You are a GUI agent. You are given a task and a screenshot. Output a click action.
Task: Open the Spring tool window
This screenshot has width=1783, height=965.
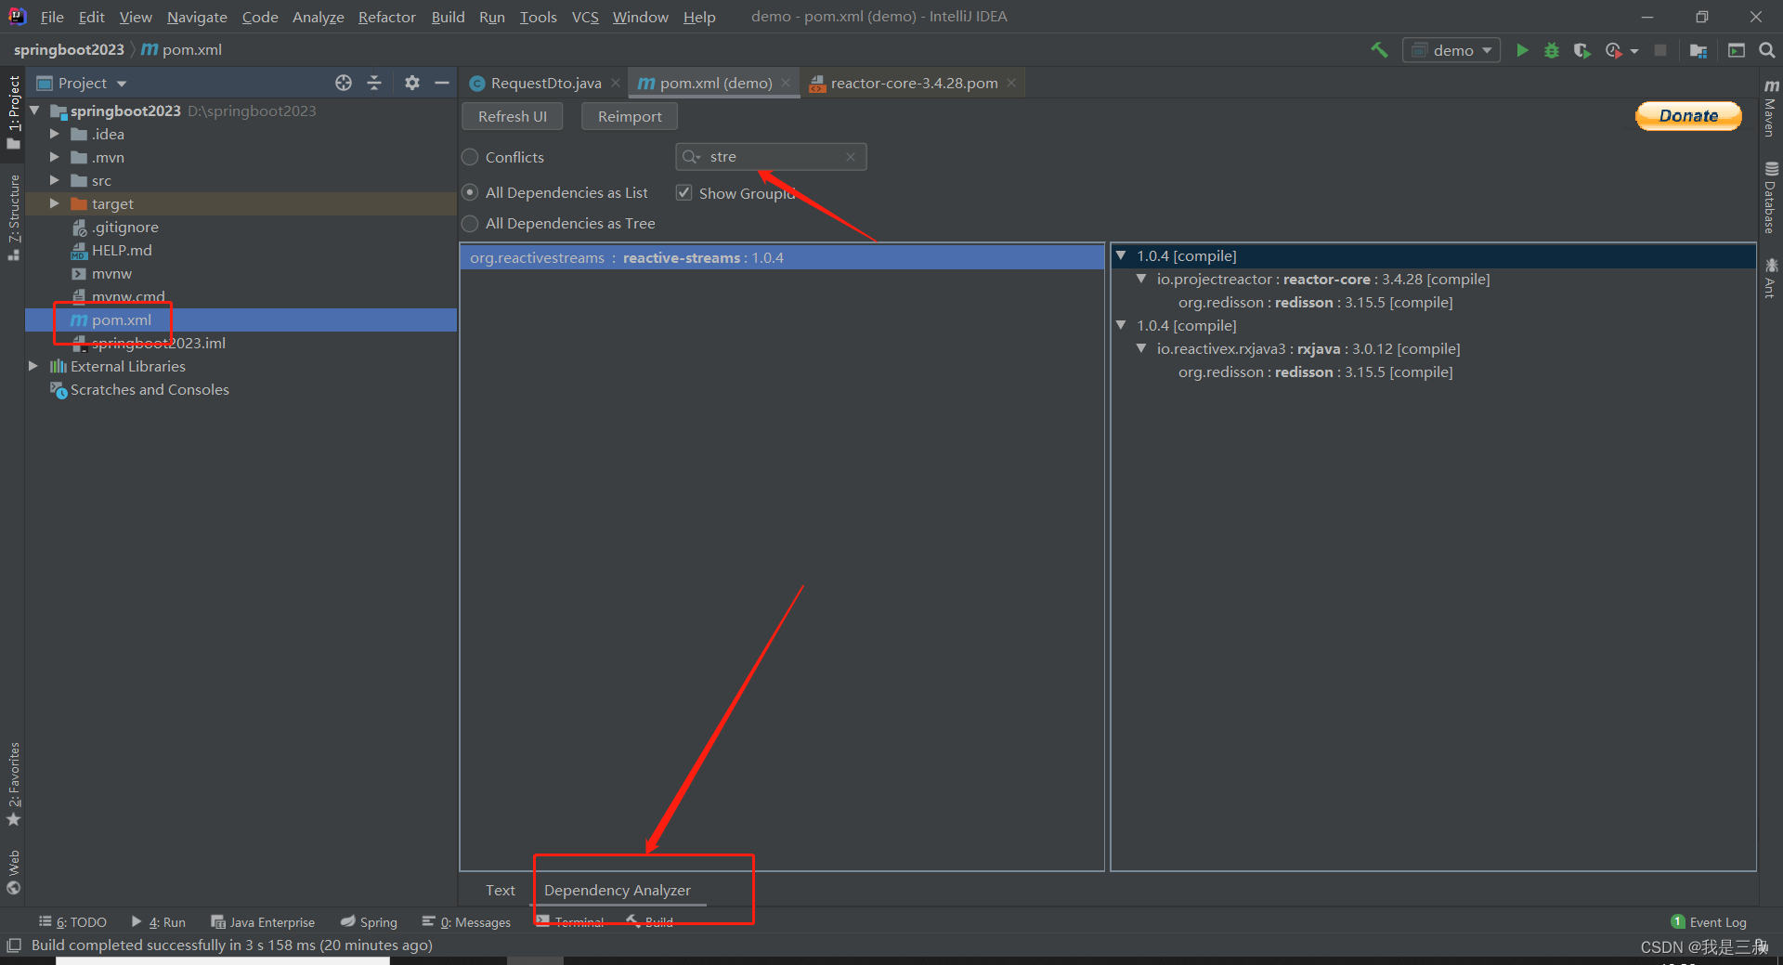[x=369, y=922]
